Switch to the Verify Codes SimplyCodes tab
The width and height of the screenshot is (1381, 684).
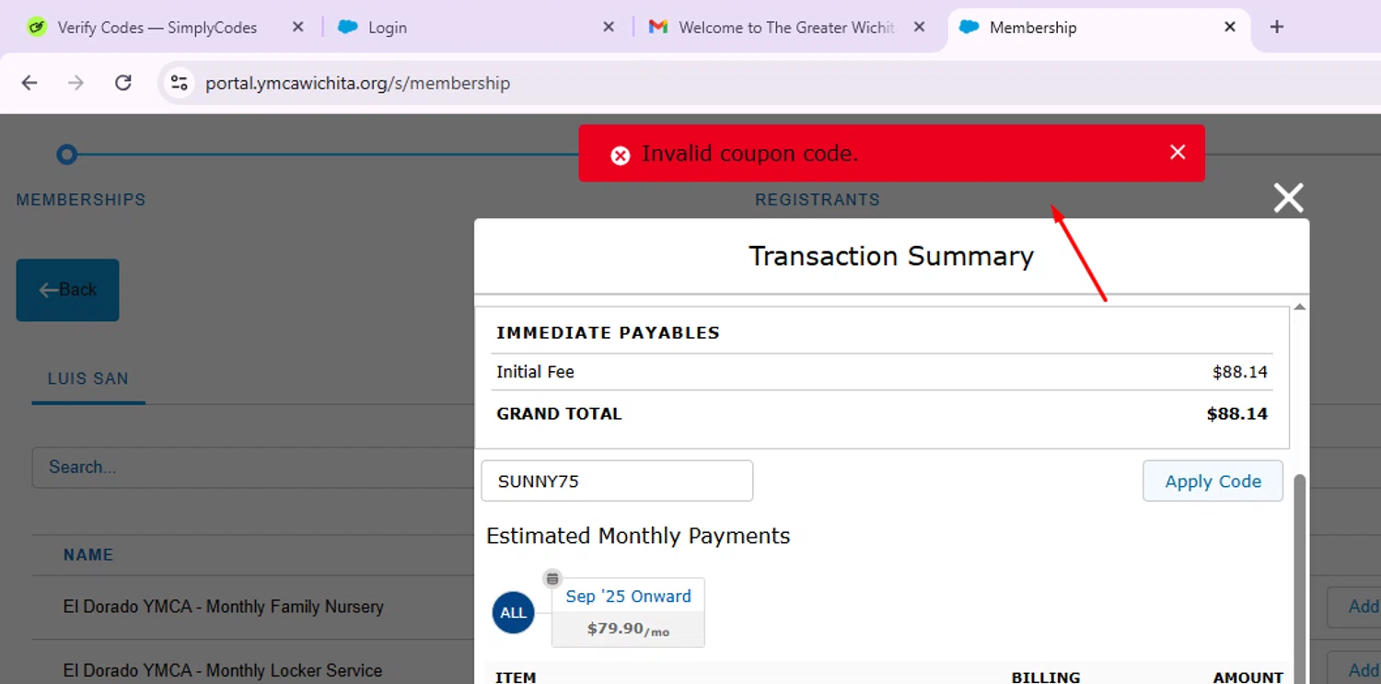click(x=157, y=28)
